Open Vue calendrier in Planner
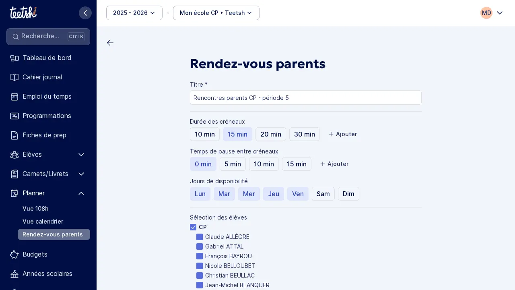Viewport: 515px width, 290px height. (54, 222)
